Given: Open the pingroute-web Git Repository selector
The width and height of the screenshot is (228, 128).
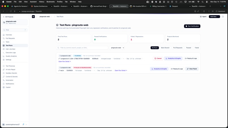Looking at the screenshot, I should (x=15, y=22).
